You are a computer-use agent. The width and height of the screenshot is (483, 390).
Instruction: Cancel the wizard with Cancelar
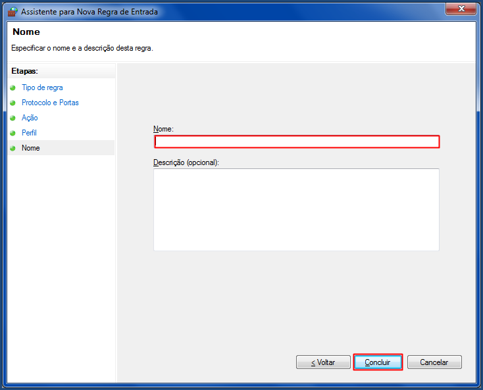pos(434,362)
